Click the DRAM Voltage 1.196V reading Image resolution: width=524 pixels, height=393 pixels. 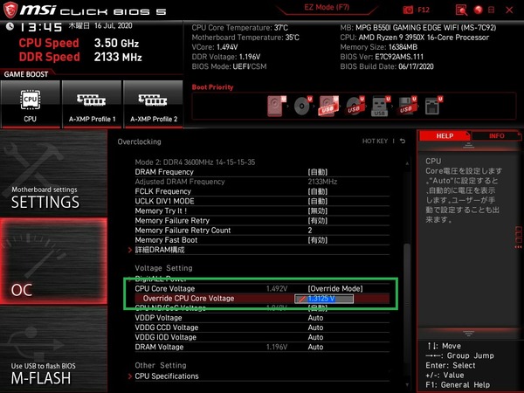coord(277,347)
